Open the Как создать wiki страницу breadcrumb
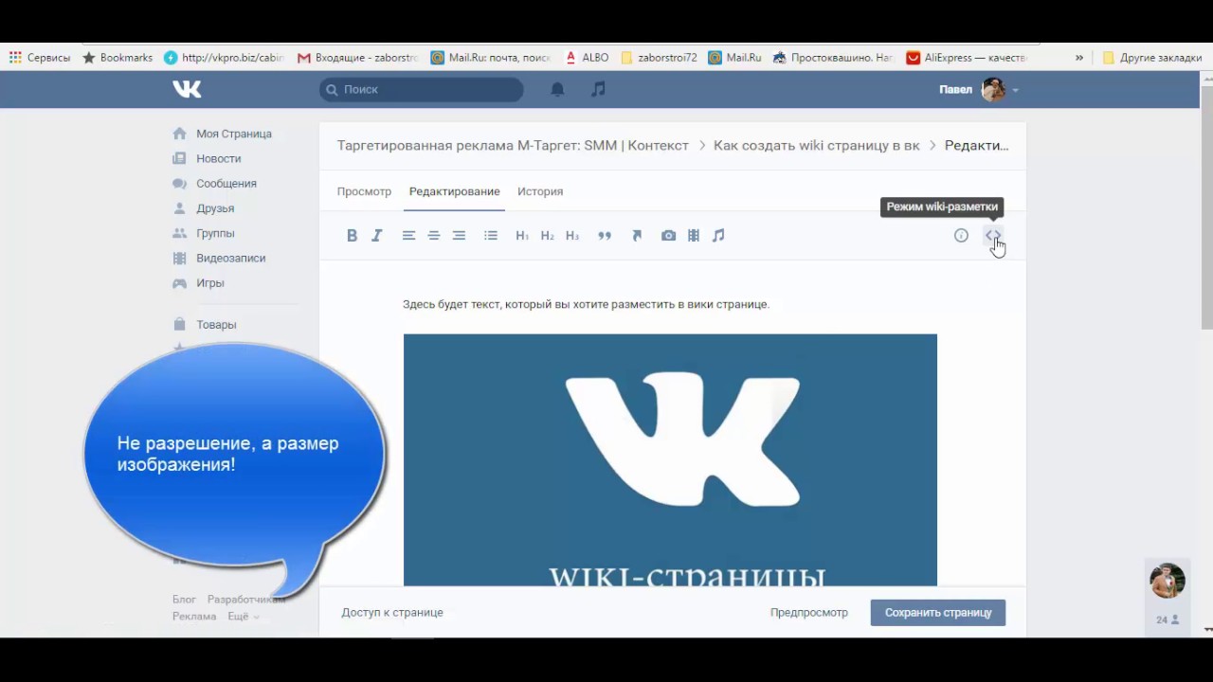Image resolution: width=1213 pixels, height=682 pixels. click(817, 145)
